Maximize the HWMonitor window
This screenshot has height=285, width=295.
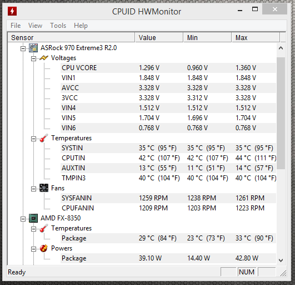pyautogui.click(x=255, y=9)
